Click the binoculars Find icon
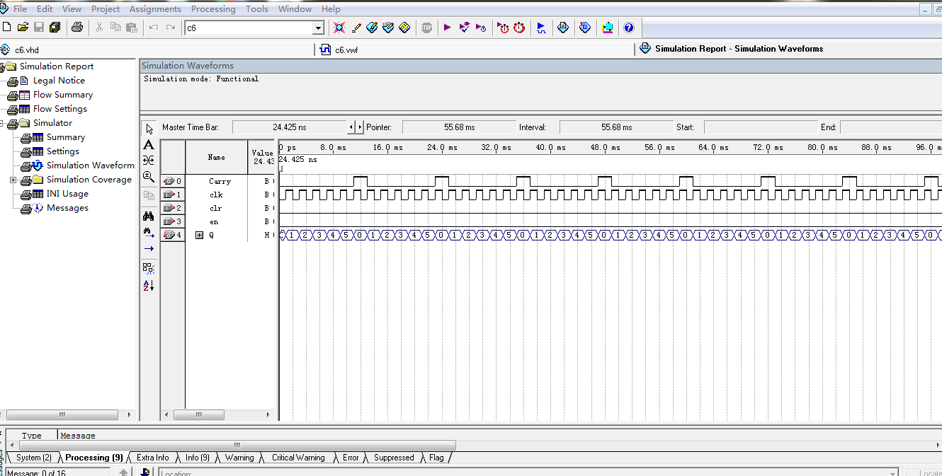The width and height of the screenshot is (942, 476). point(149,216)
